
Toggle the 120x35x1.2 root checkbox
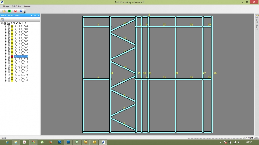5,23
